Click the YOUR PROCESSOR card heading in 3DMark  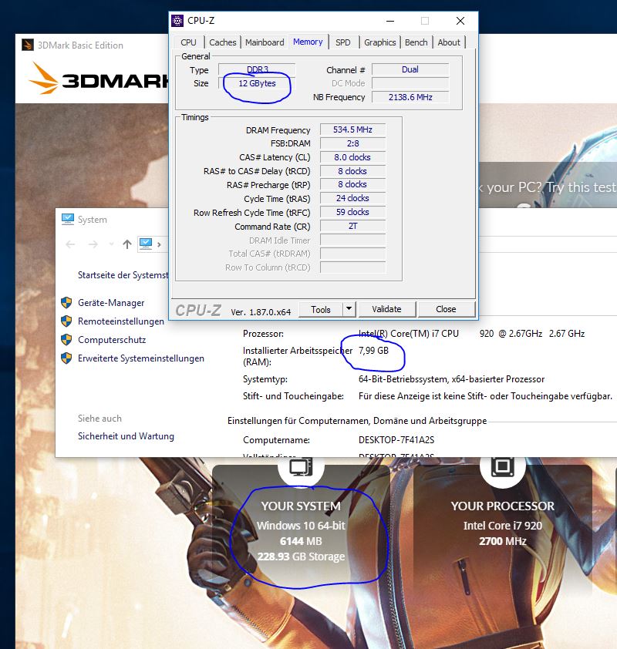pos(503,506)
